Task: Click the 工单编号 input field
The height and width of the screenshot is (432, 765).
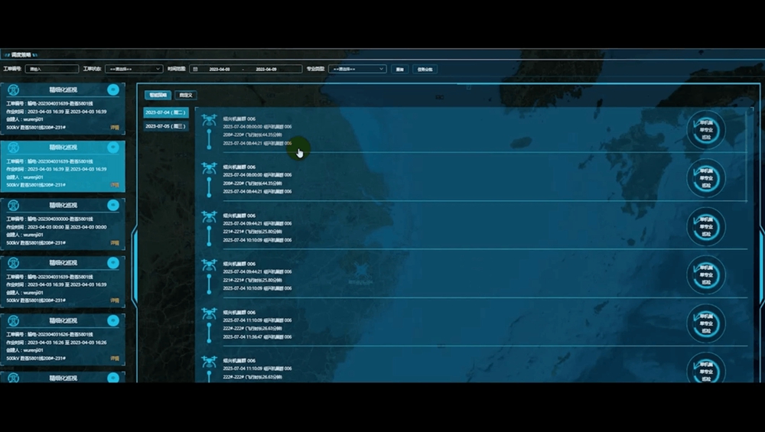Action: click(51, 69)
